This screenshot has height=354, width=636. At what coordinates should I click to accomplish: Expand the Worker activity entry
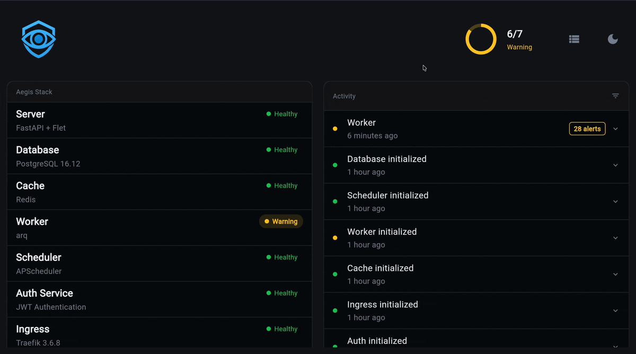(615, 129)
